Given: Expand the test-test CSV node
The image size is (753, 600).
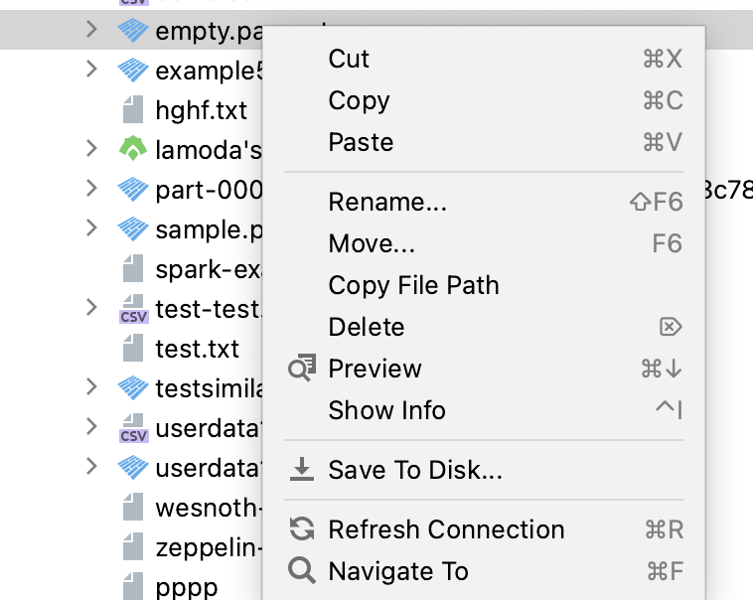Looking at the screenshot, I should (x=91, y=307).
